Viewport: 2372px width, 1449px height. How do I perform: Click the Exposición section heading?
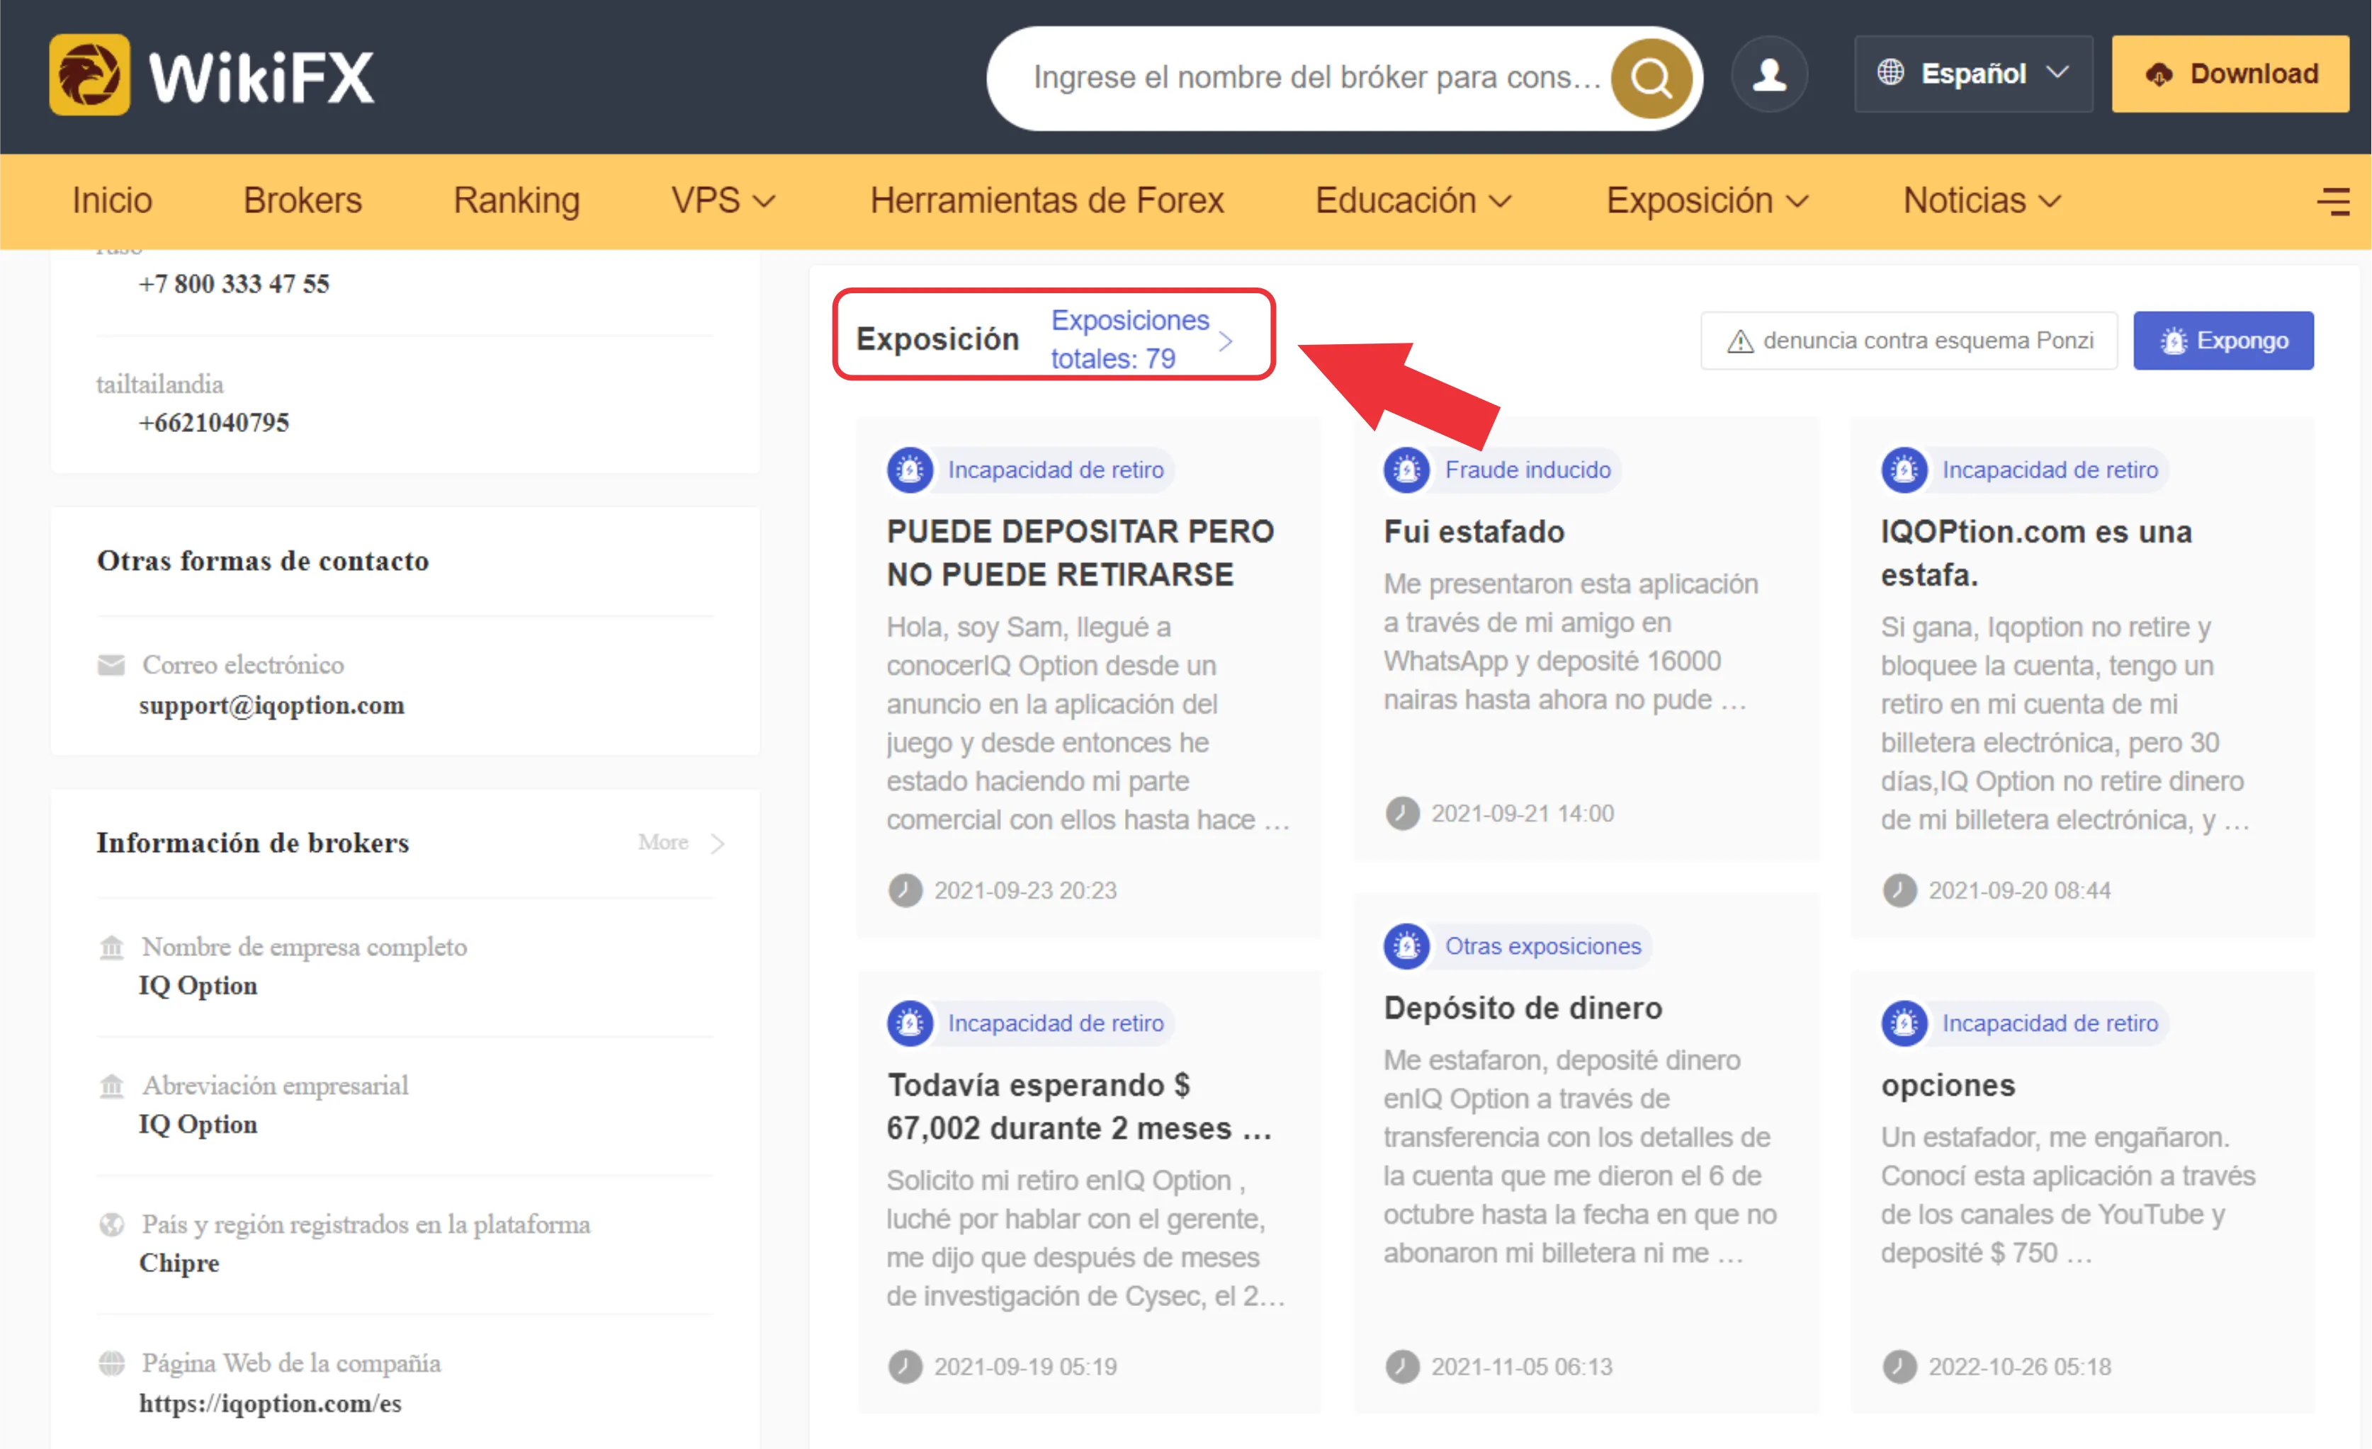point(937,339)
